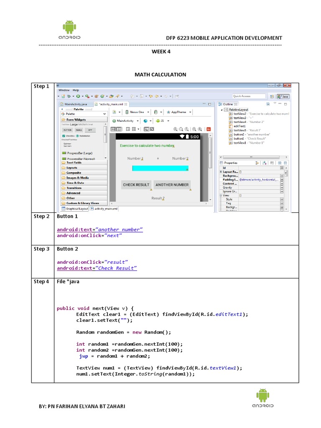Click the cyan edit text field

click(160, 168)
